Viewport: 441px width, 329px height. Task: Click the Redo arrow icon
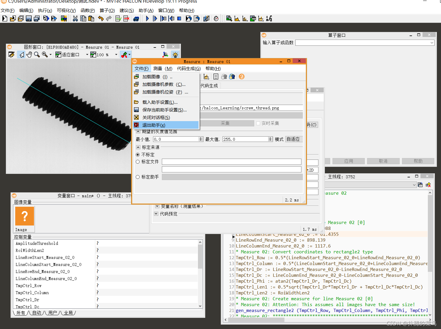[x=109, y=18]
